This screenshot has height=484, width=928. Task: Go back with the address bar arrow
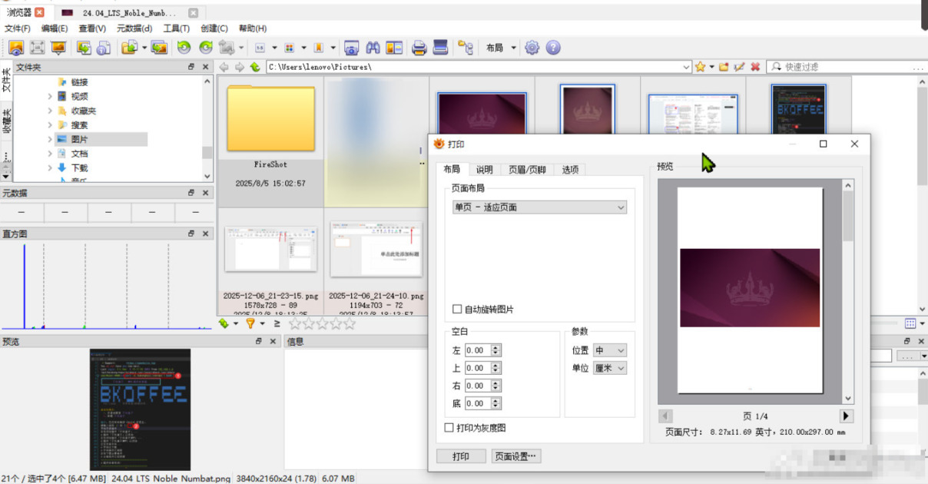tap(224, 67)
